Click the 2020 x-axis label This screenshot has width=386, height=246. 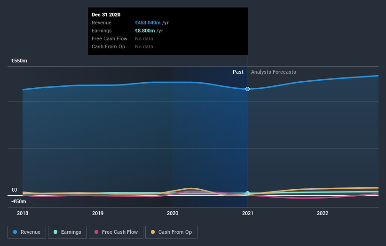[x=173, y=213]
